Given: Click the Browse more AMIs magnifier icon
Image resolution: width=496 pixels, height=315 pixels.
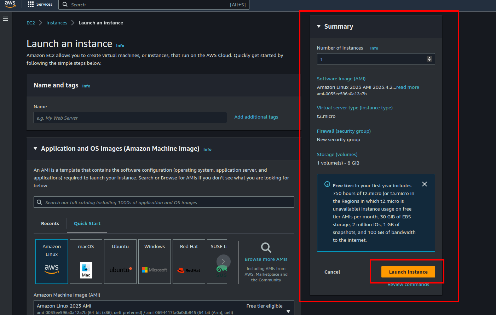Looking at the screenshot, I should point(266,247).
